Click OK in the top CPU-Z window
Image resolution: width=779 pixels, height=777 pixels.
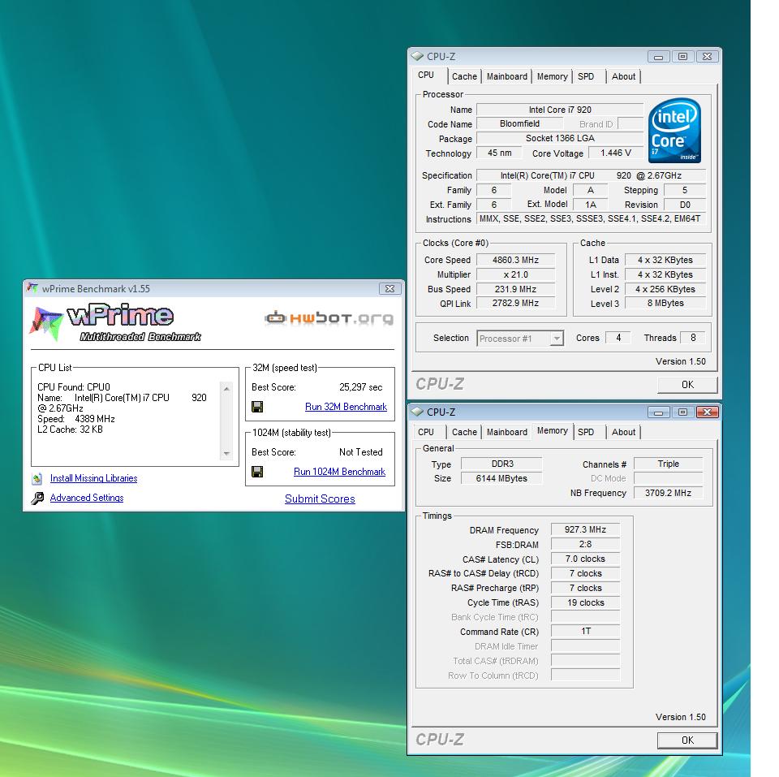point(687,385)
